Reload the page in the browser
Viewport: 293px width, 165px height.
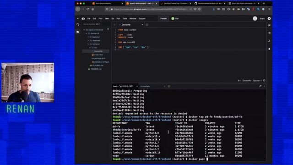(x=88, y=9)
